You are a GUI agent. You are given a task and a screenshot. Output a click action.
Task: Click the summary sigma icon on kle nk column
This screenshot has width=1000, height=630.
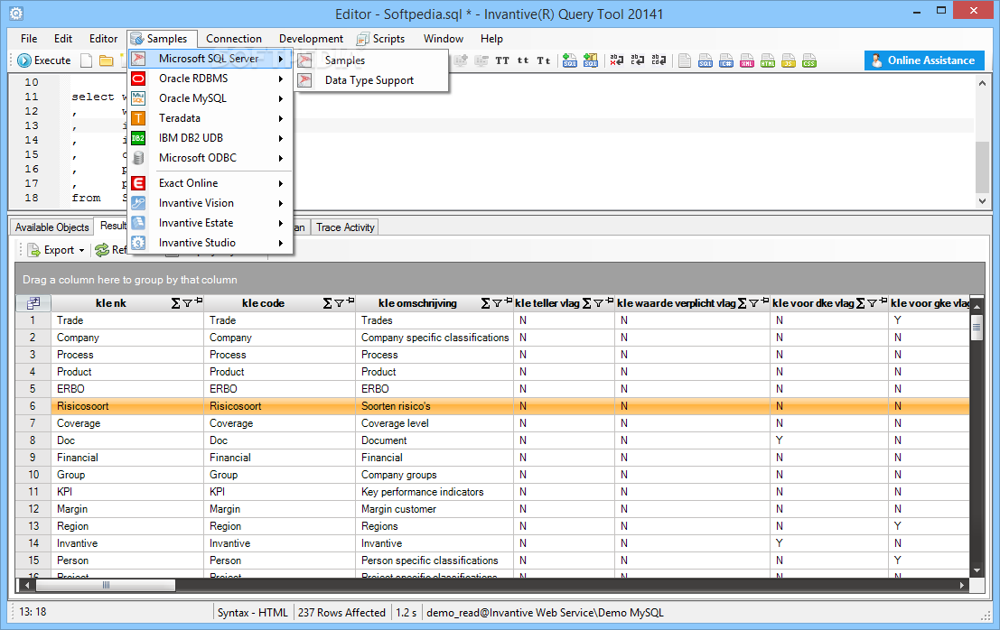point(175,303)
